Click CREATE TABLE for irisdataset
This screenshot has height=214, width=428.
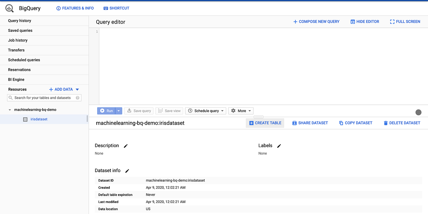(x=265, y=123)
